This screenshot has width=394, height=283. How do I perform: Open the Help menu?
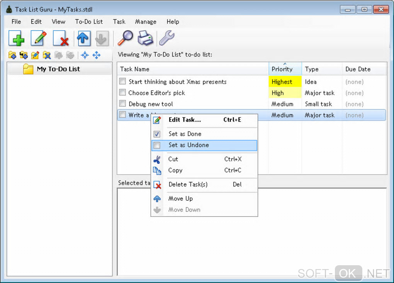173,22
